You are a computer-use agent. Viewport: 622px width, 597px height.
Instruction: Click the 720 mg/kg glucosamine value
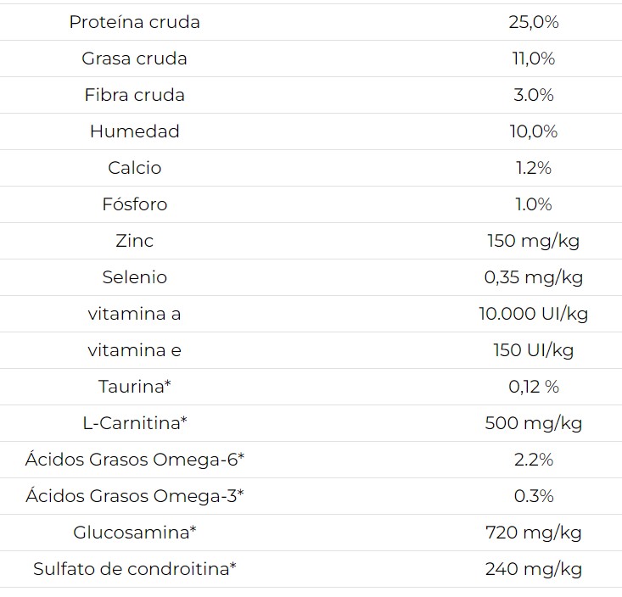(533, 533)
